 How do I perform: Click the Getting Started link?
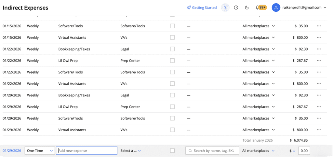(x=202, y=8)
